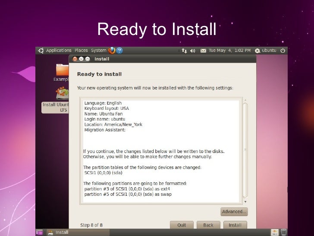Click the Install button

tap(235, 225)
